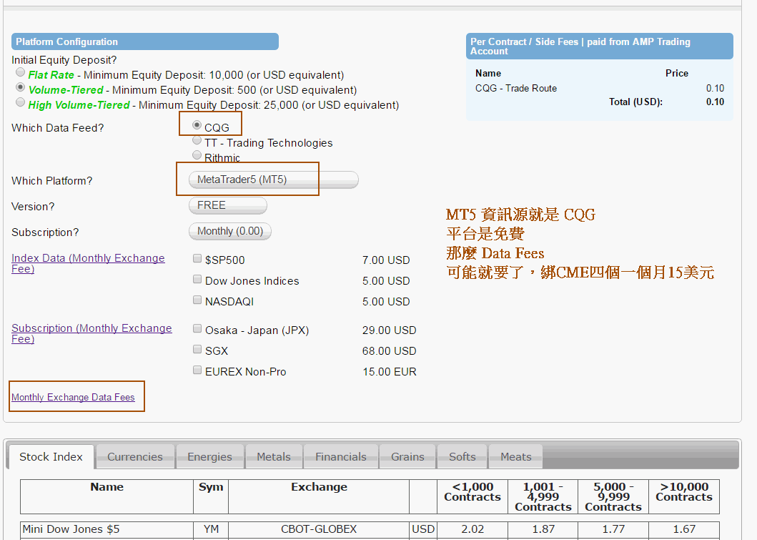Switch to the Softs tab
The image size is (757, 540).
[462, 457]
